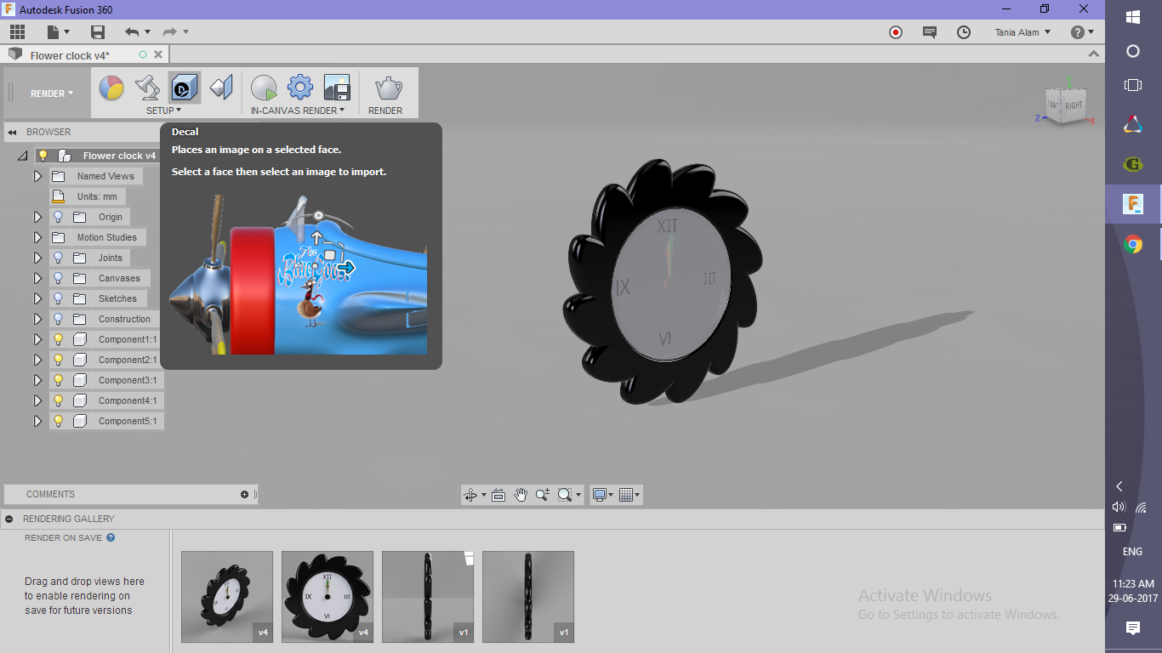This screenshot has height=653, width=1162.
Task: Open first v4 angled clock render thumbnail
Action: pos(227,597)
